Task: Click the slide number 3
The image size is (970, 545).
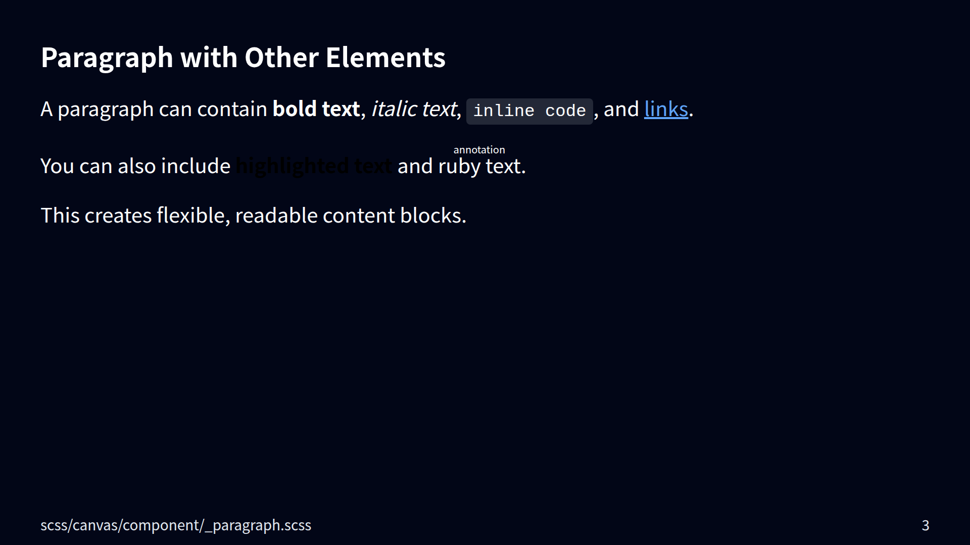Action: tap(925, 525)
